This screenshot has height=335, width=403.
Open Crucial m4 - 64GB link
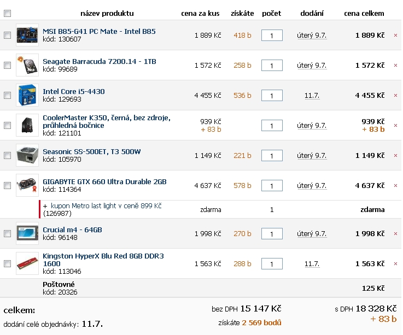[72, 230]
